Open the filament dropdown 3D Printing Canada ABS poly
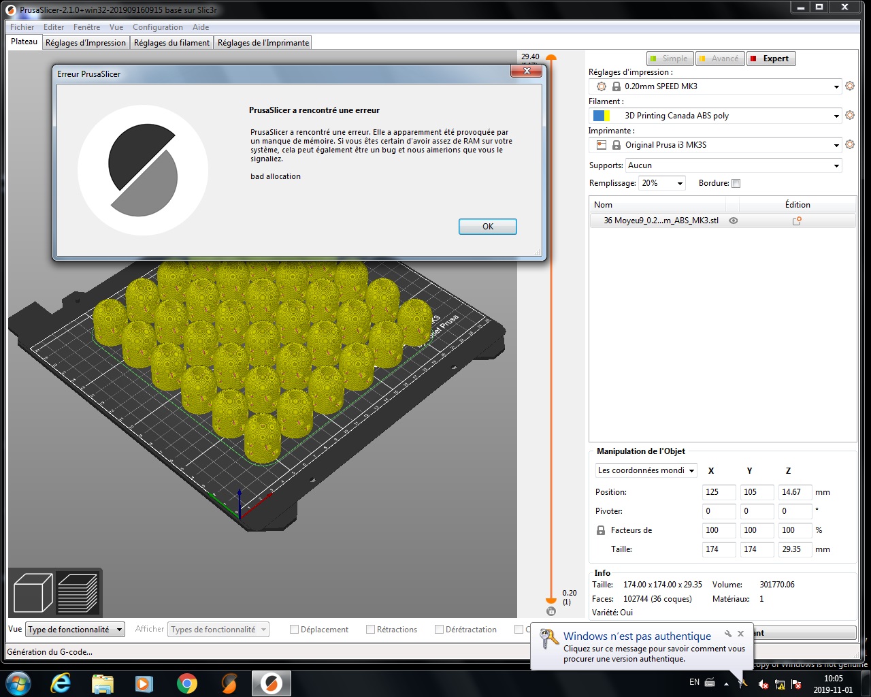Viewport: 871px width, 697px height. 715,116
